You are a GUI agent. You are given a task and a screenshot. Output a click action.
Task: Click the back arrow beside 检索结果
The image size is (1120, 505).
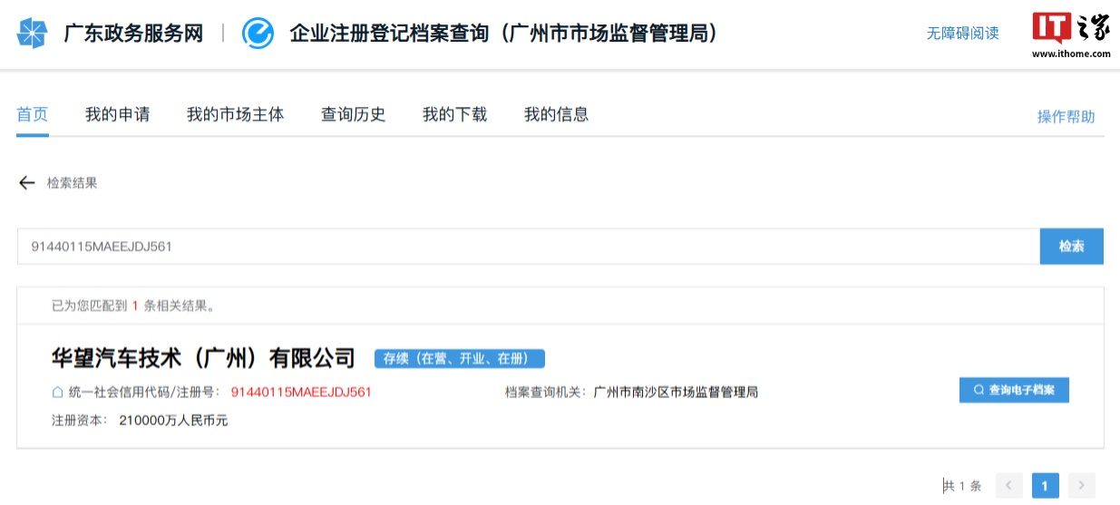(x=26, y=183)
